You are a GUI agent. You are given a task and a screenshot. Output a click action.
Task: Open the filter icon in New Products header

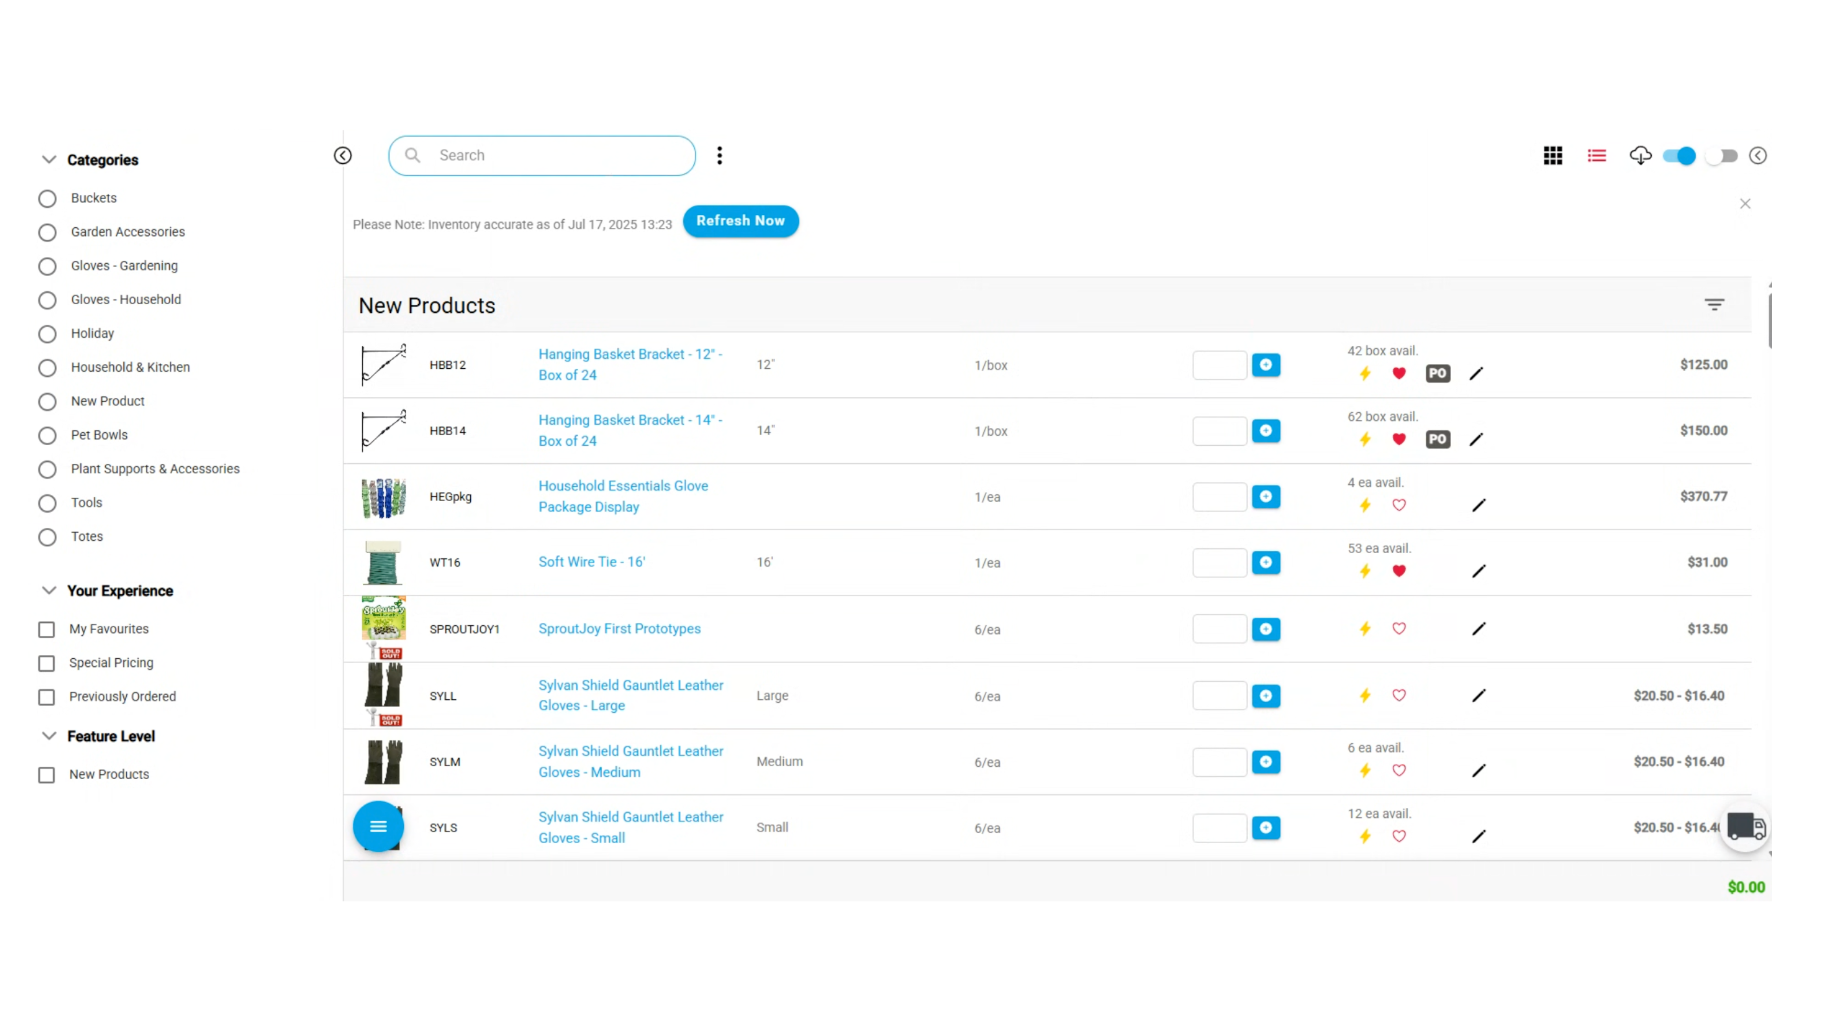(1714, 304)
